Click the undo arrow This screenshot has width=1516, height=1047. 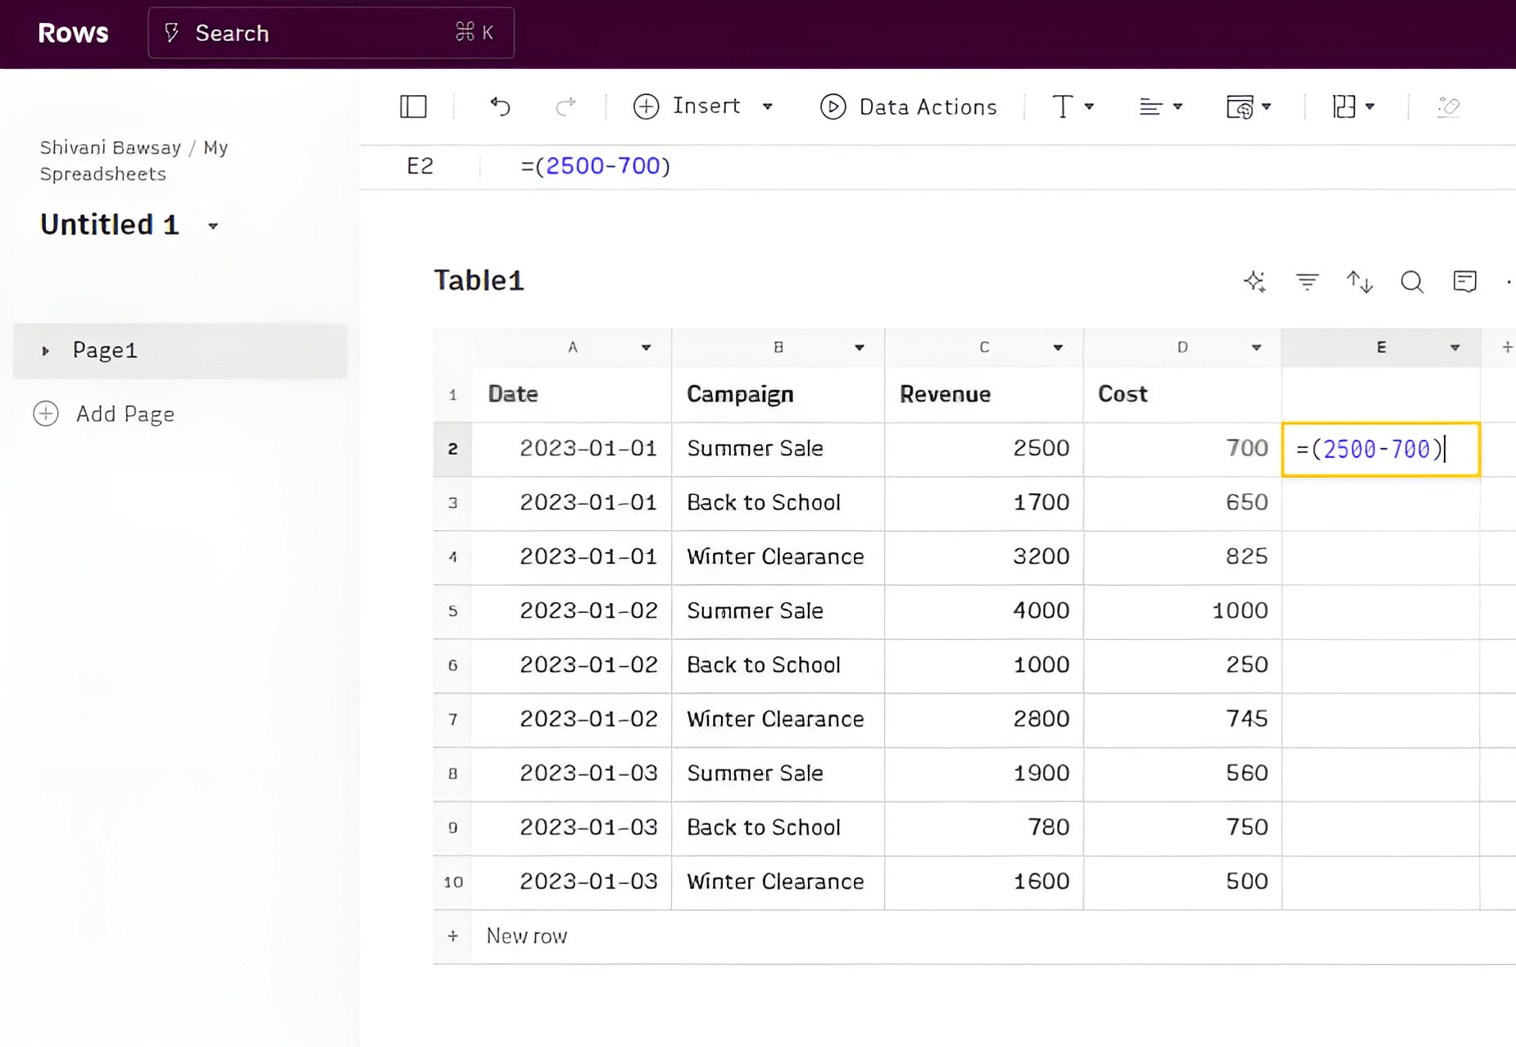pos(500,107)
